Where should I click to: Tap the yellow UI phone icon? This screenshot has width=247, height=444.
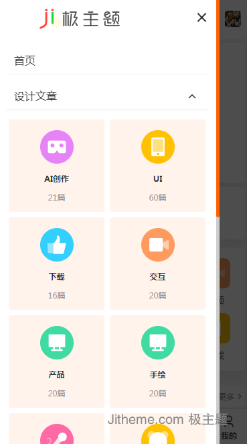click(158, 147)
